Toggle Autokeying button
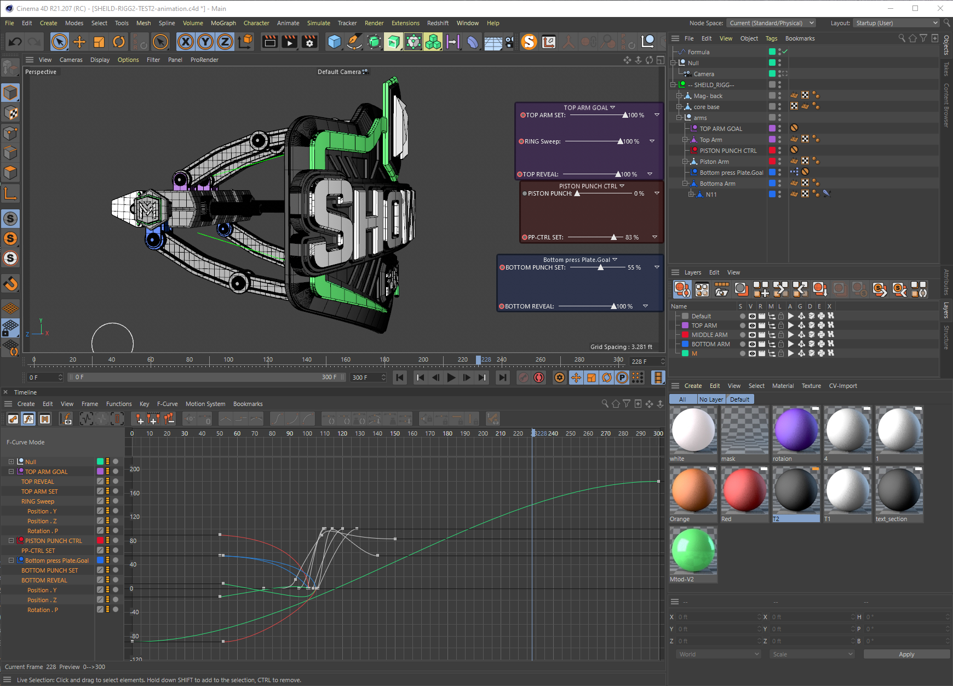The width and height of the screenshot is (953, 686). (539, 378)
